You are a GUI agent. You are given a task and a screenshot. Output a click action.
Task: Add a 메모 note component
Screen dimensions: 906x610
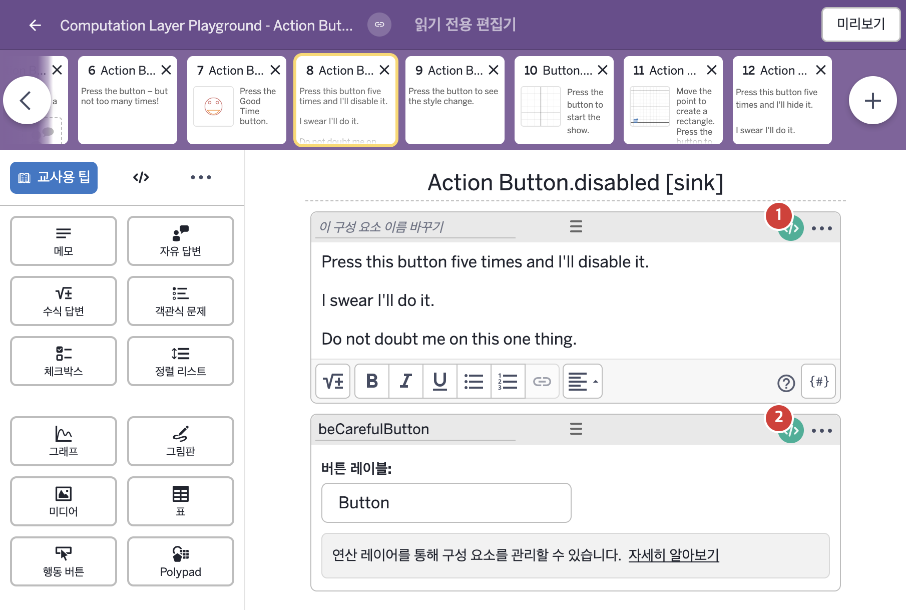point(64,241)
